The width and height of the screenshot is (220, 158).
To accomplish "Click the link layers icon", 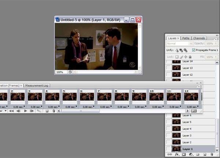I will [170, 154].
